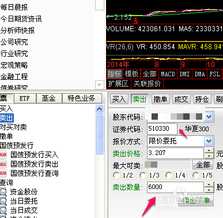The image size is (223, 218).
Task: Click the trade menu scrollbar thumb
Action: [x=99, y=134]
